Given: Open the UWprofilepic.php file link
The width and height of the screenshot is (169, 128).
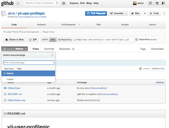Looking at the screenshot, I should (x=16, y=100).
